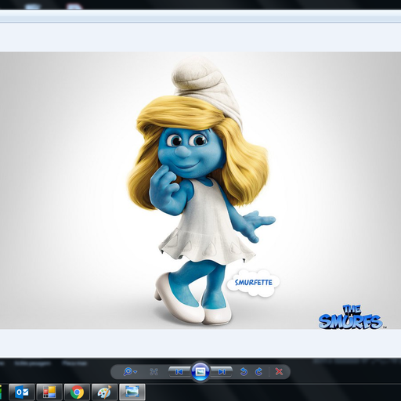
Task: Click the green icon at taskbar edge
Action: pos(1,392)
